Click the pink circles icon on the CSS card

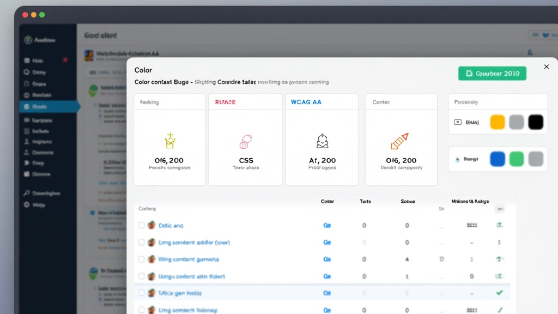click(x=245, y=141)
